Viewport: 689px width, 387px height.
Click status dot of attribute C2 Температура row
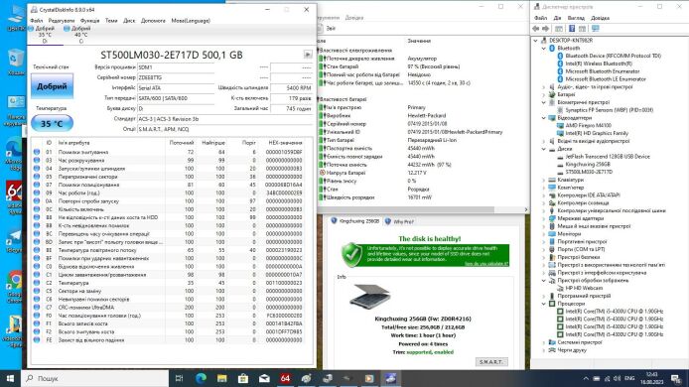pyautogui.click(x=37, y=283)
